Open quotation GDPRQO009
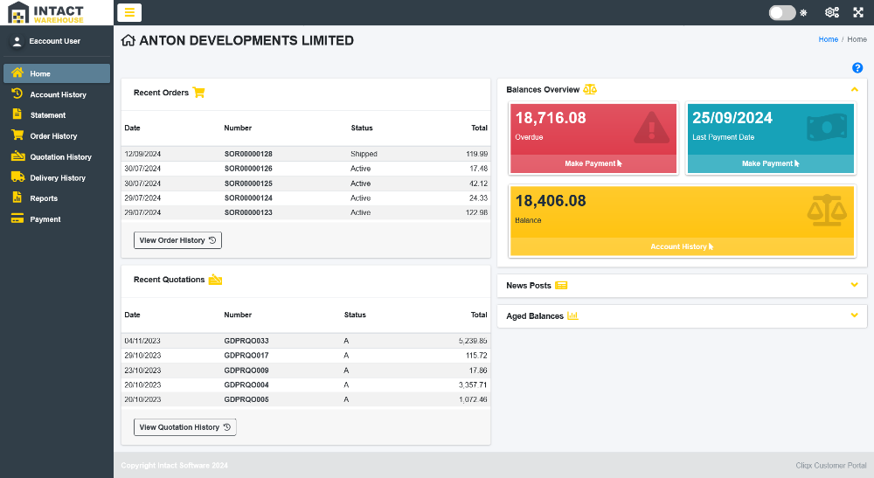The image size is (874, 478). (x=246, y=370)
